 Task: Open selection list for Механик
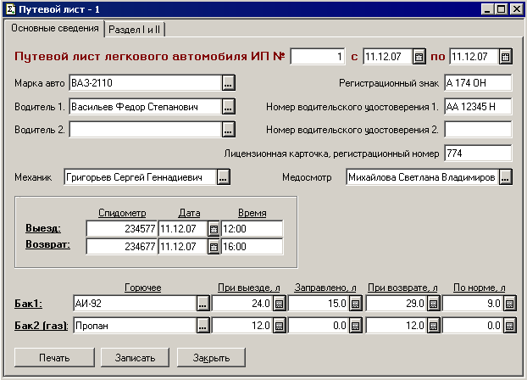[223, 177]
